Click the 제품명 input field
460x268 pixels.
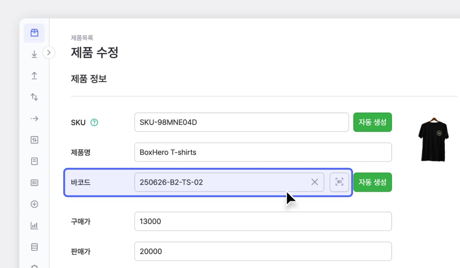click(263, 152)
